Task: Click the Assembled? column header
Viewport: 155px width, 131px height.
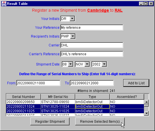Action: coord(127,97)
